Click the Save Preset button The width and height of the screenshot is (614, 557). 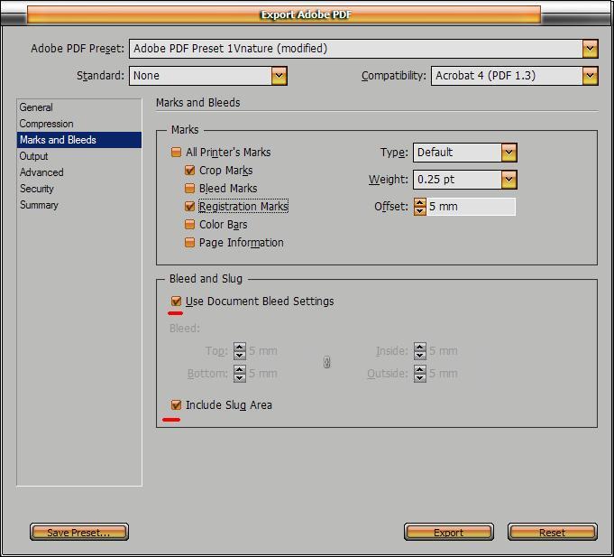(79, 532)
